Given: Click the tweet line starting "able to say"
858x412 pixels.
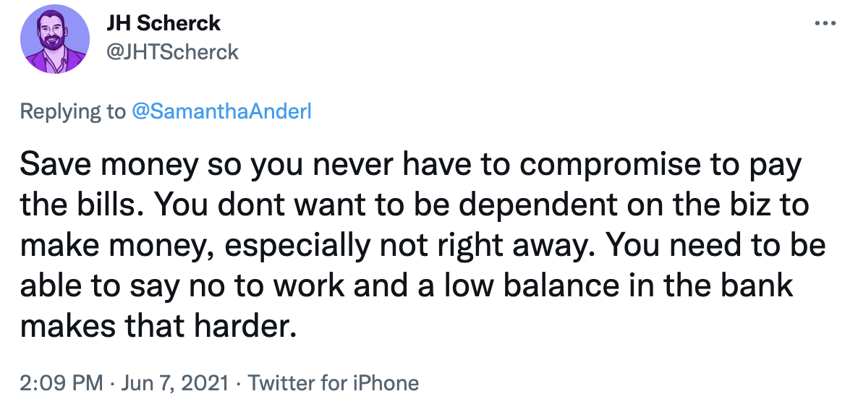Looking at the screenshot, I should tap(407, 286).
